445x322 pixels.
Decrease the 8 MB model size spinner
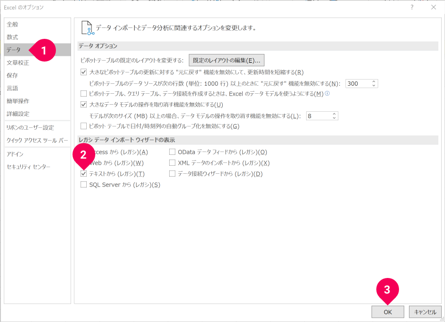334,118
